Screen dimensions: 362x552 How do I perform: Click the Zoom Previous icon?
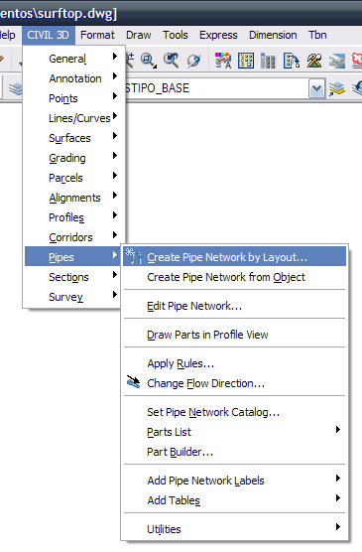pyautogui.click(x=172, y=61)
